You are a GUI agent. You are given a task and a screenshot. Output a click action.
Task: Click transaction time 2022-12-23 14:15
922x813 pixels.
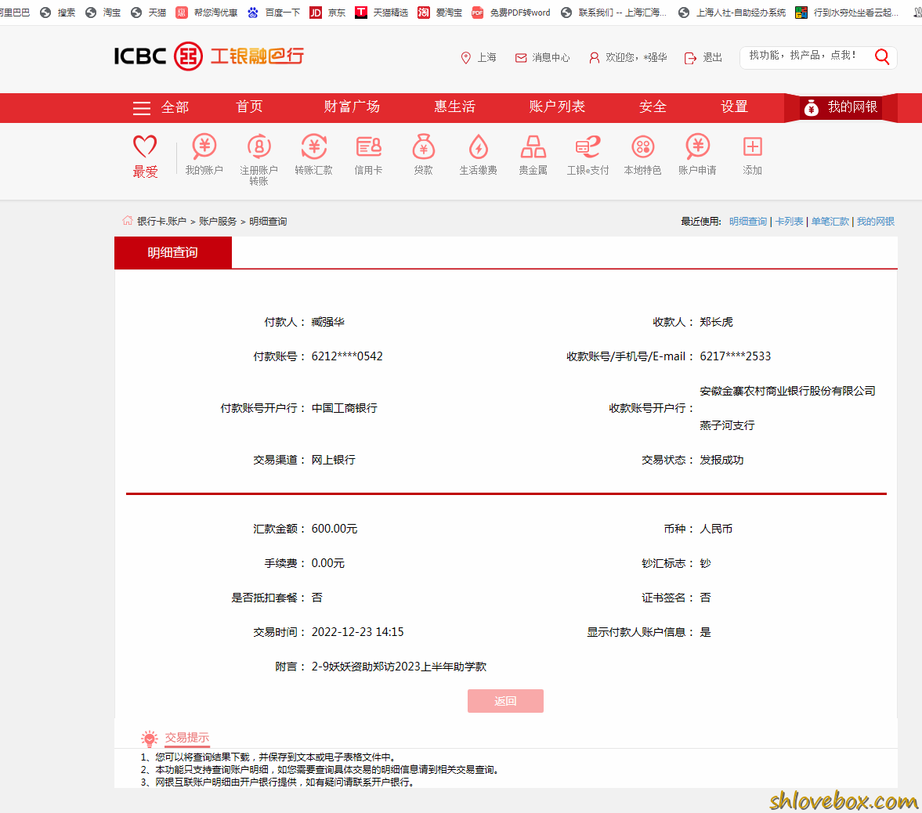click(x=357, y=632)
